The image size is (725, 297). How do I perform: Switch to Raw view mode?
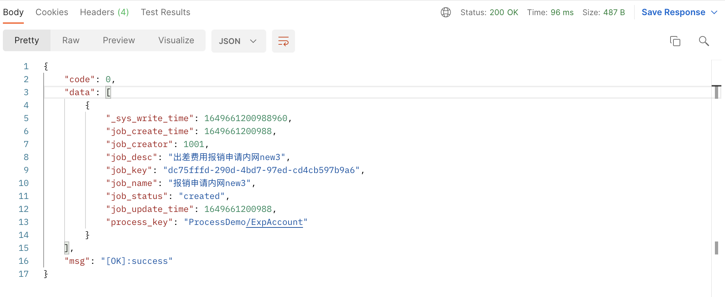[71, 40]
